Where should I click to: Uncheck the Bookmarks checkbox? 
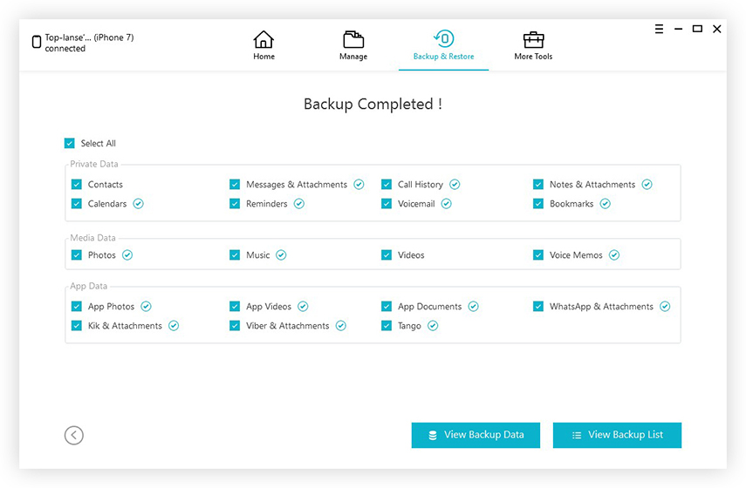538,204
